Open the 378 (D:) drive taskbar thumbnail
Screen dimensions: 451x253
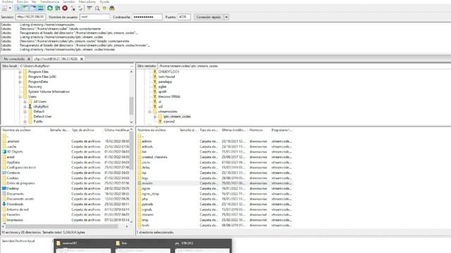(202, 246)
